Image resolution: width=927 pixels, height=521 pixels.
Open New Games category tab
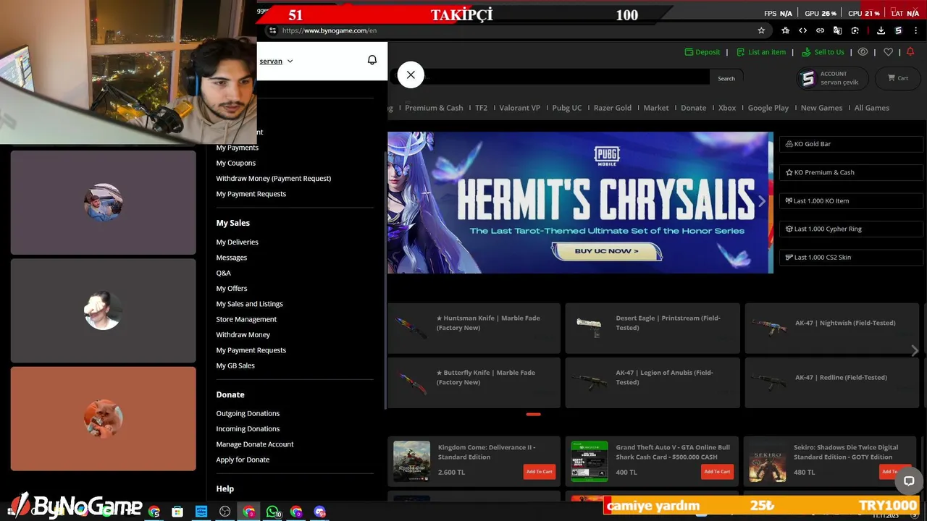821,108
